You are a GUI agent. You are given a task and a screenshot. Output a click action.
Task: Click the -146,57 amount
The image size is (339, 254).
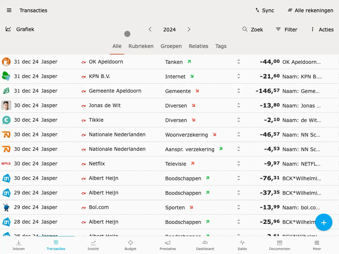[x=267, y=91]
